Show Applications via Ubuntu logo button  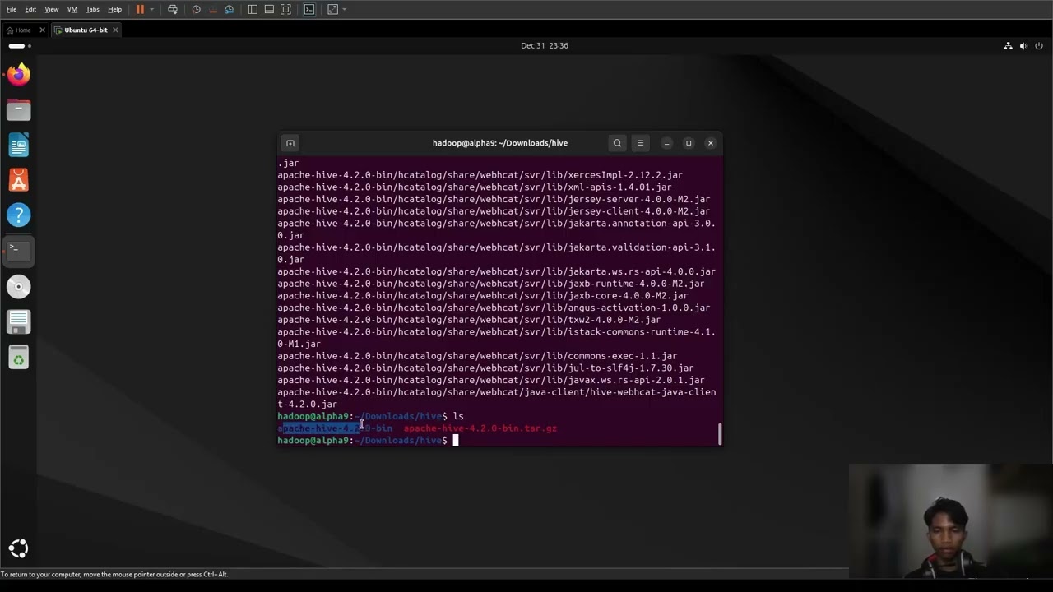pos(18,548)
